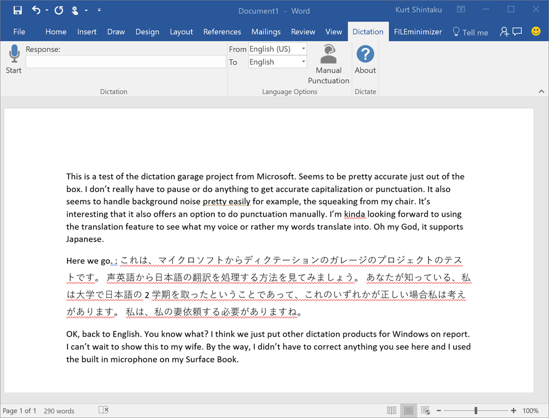Click the Redo icon in Quick Access
The height and width of the screenshot is (418, 549).
(x=59, y=10)
